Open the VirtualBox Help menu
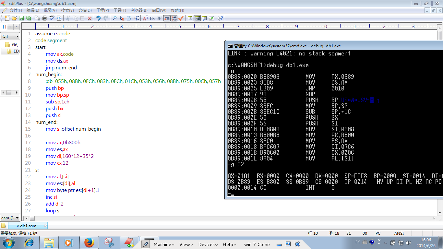 [x=230, y=244]
